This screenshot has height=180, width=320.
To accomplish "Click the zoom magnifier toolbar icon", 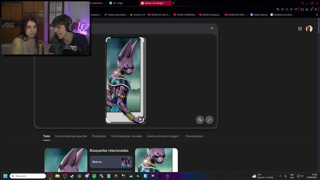I will pyautogui.click(x=278, y=9).
